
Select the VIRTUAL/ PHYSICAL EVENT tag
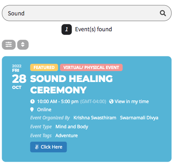point(91,67)
